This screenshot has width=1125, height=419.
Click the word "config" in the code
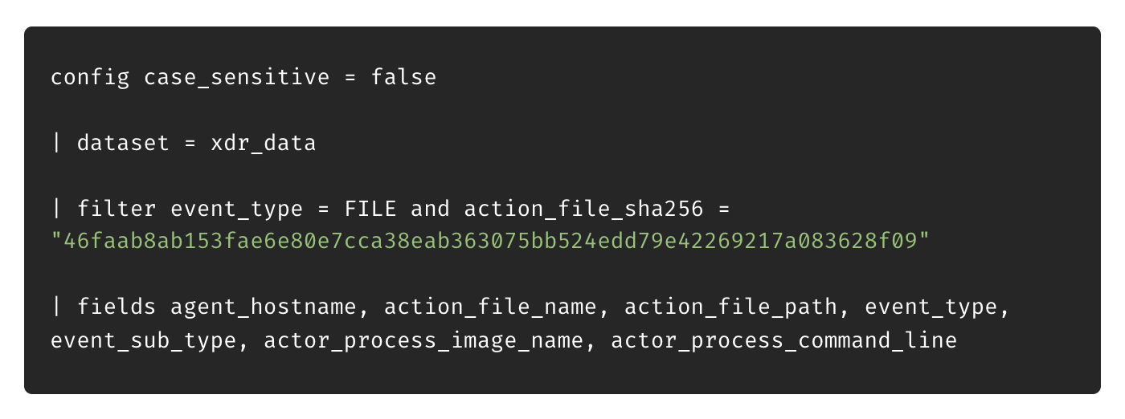pyautogui.click(x=90, y=78)
